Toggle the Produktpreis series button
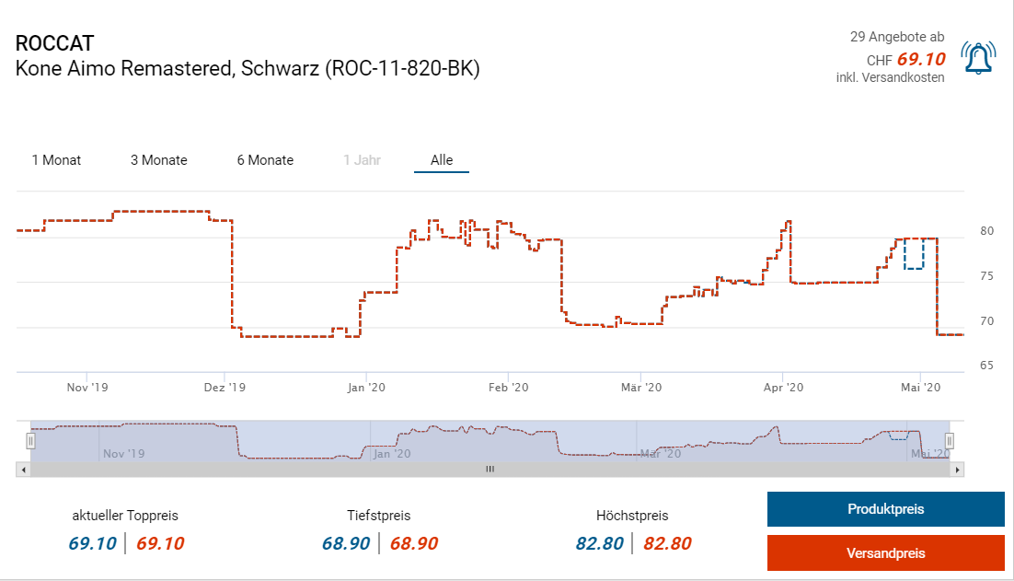Screen dimensions: 1014x581 [885, 509]
